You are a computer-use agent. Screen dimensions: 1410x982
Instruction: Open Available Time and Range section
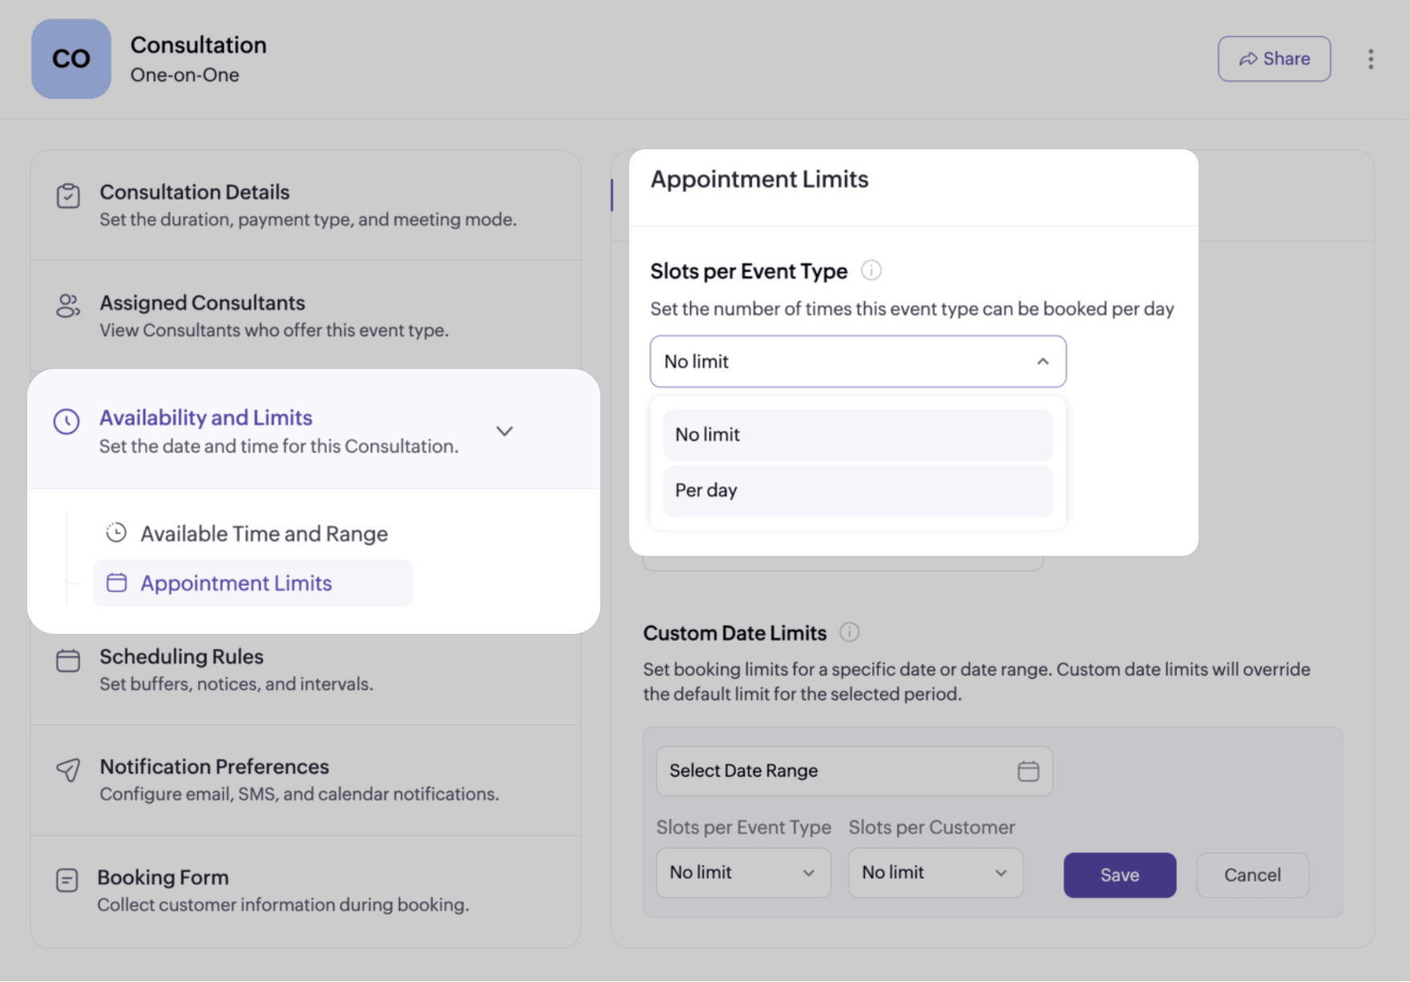(263, 534)
